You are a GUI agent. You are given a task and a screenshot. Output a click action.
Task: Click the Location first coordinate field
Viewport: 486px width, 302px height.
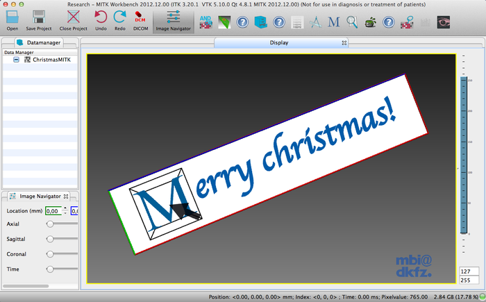(x=52, y=210)
